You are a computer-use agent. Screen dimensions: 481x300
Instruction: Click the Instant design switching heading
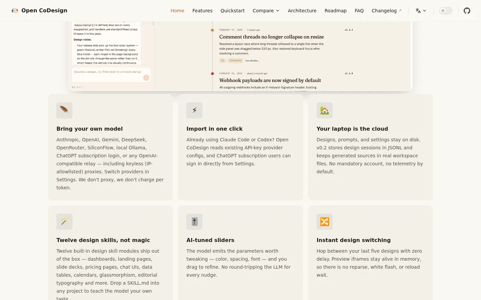354,240
